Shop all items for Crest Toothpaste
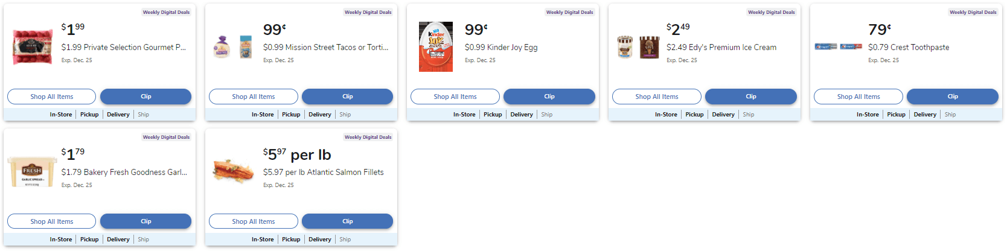The image size is (1007, 251). pos(858,97)
